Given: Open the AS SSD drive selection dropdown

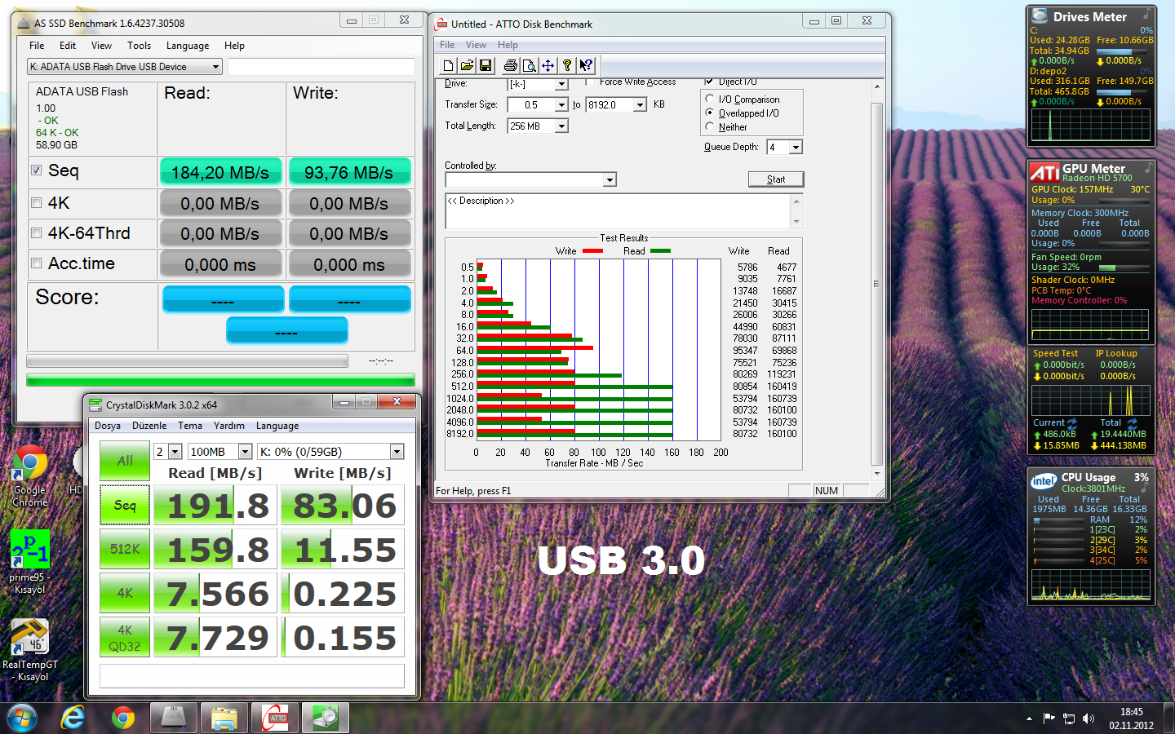Looking at the screenshot, I should point(125,67).
